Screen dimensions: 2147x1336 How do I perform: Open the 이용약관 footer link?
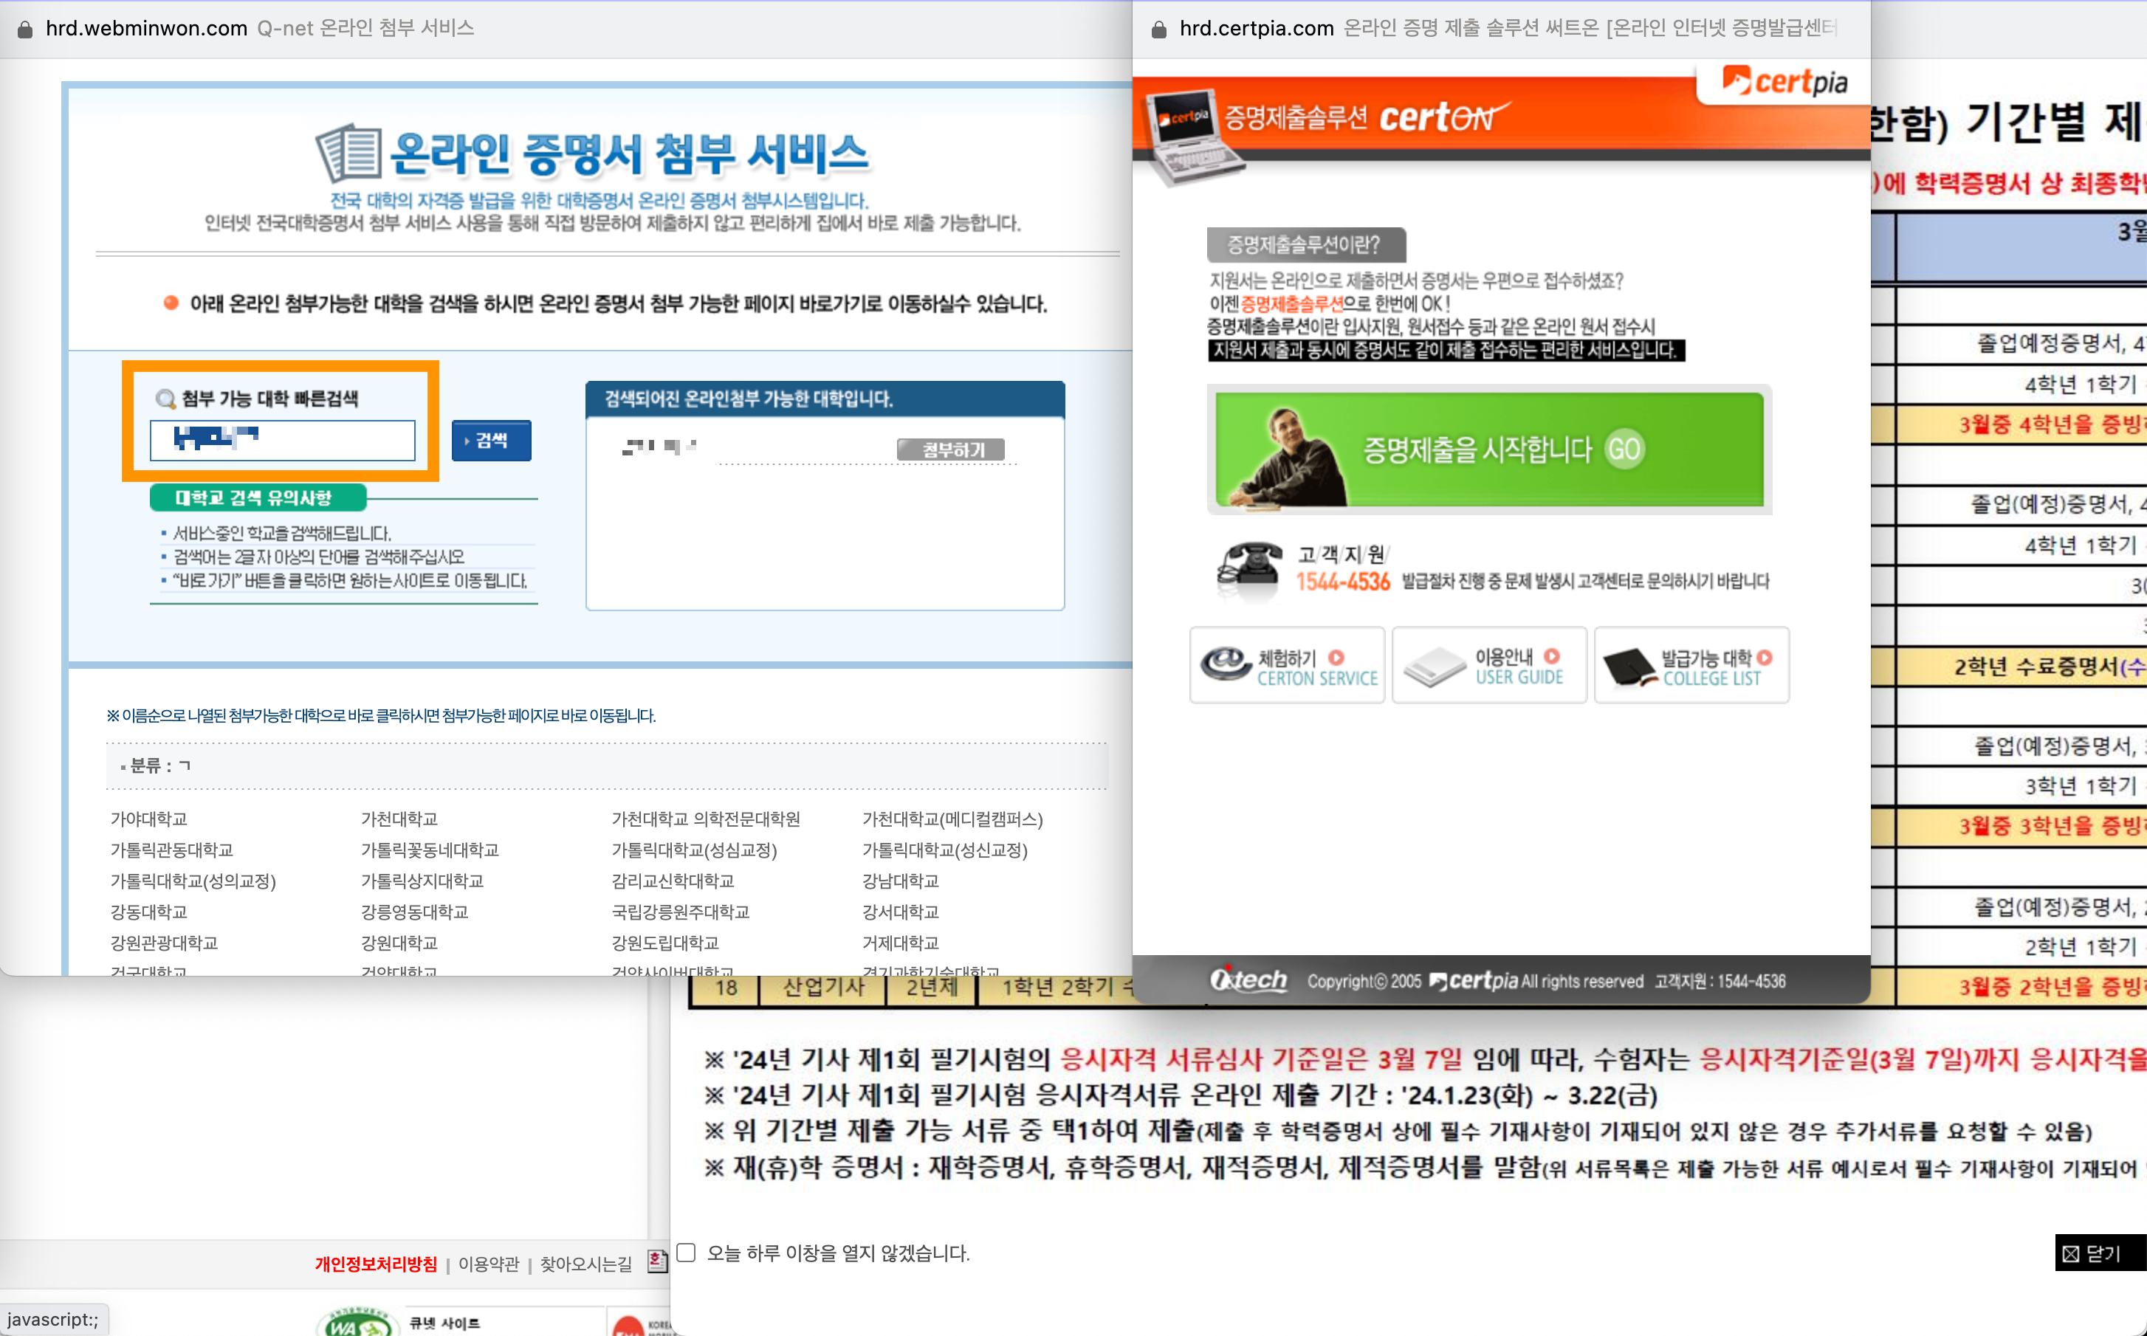tap(489, 1264)
